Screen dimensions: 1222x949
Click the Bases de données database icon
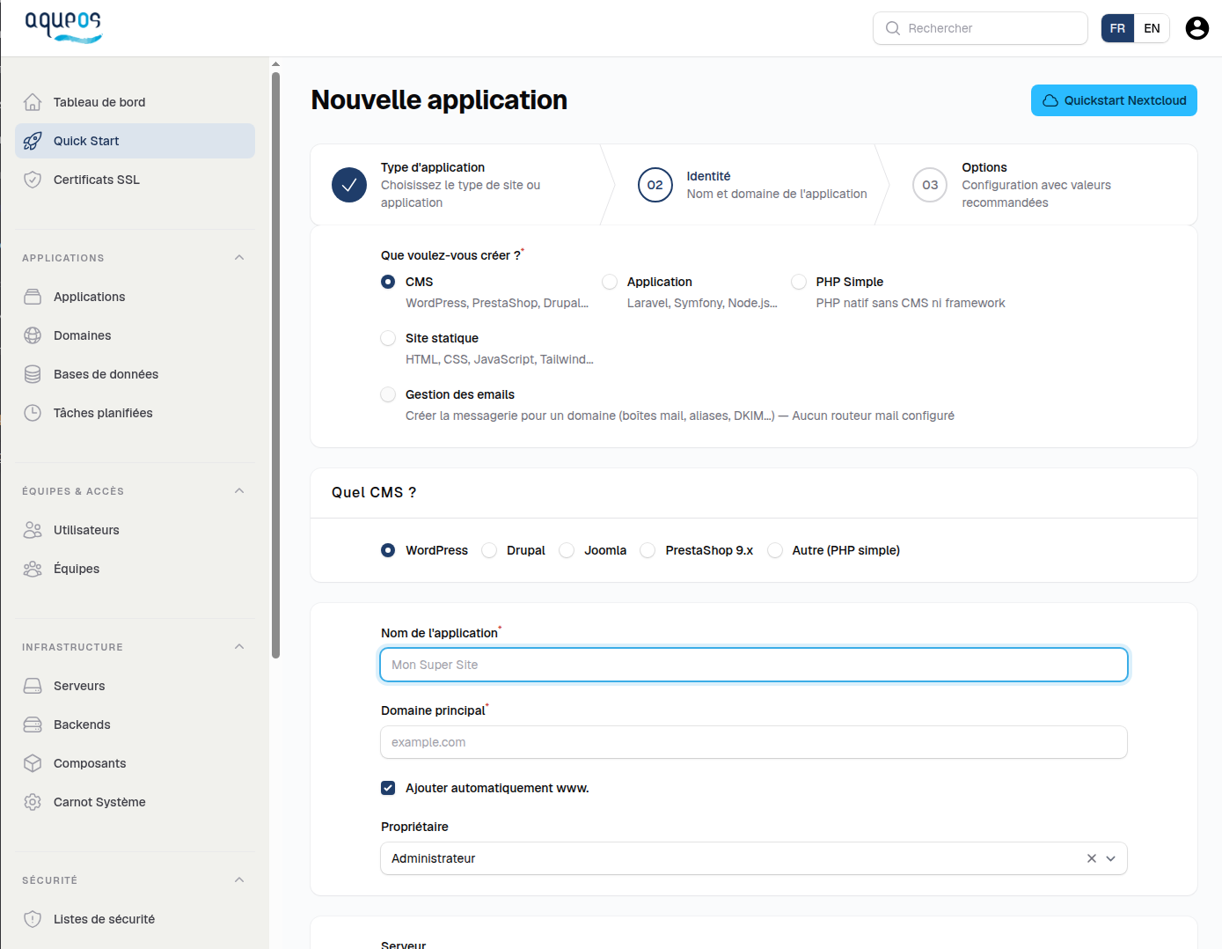point(33,374)
